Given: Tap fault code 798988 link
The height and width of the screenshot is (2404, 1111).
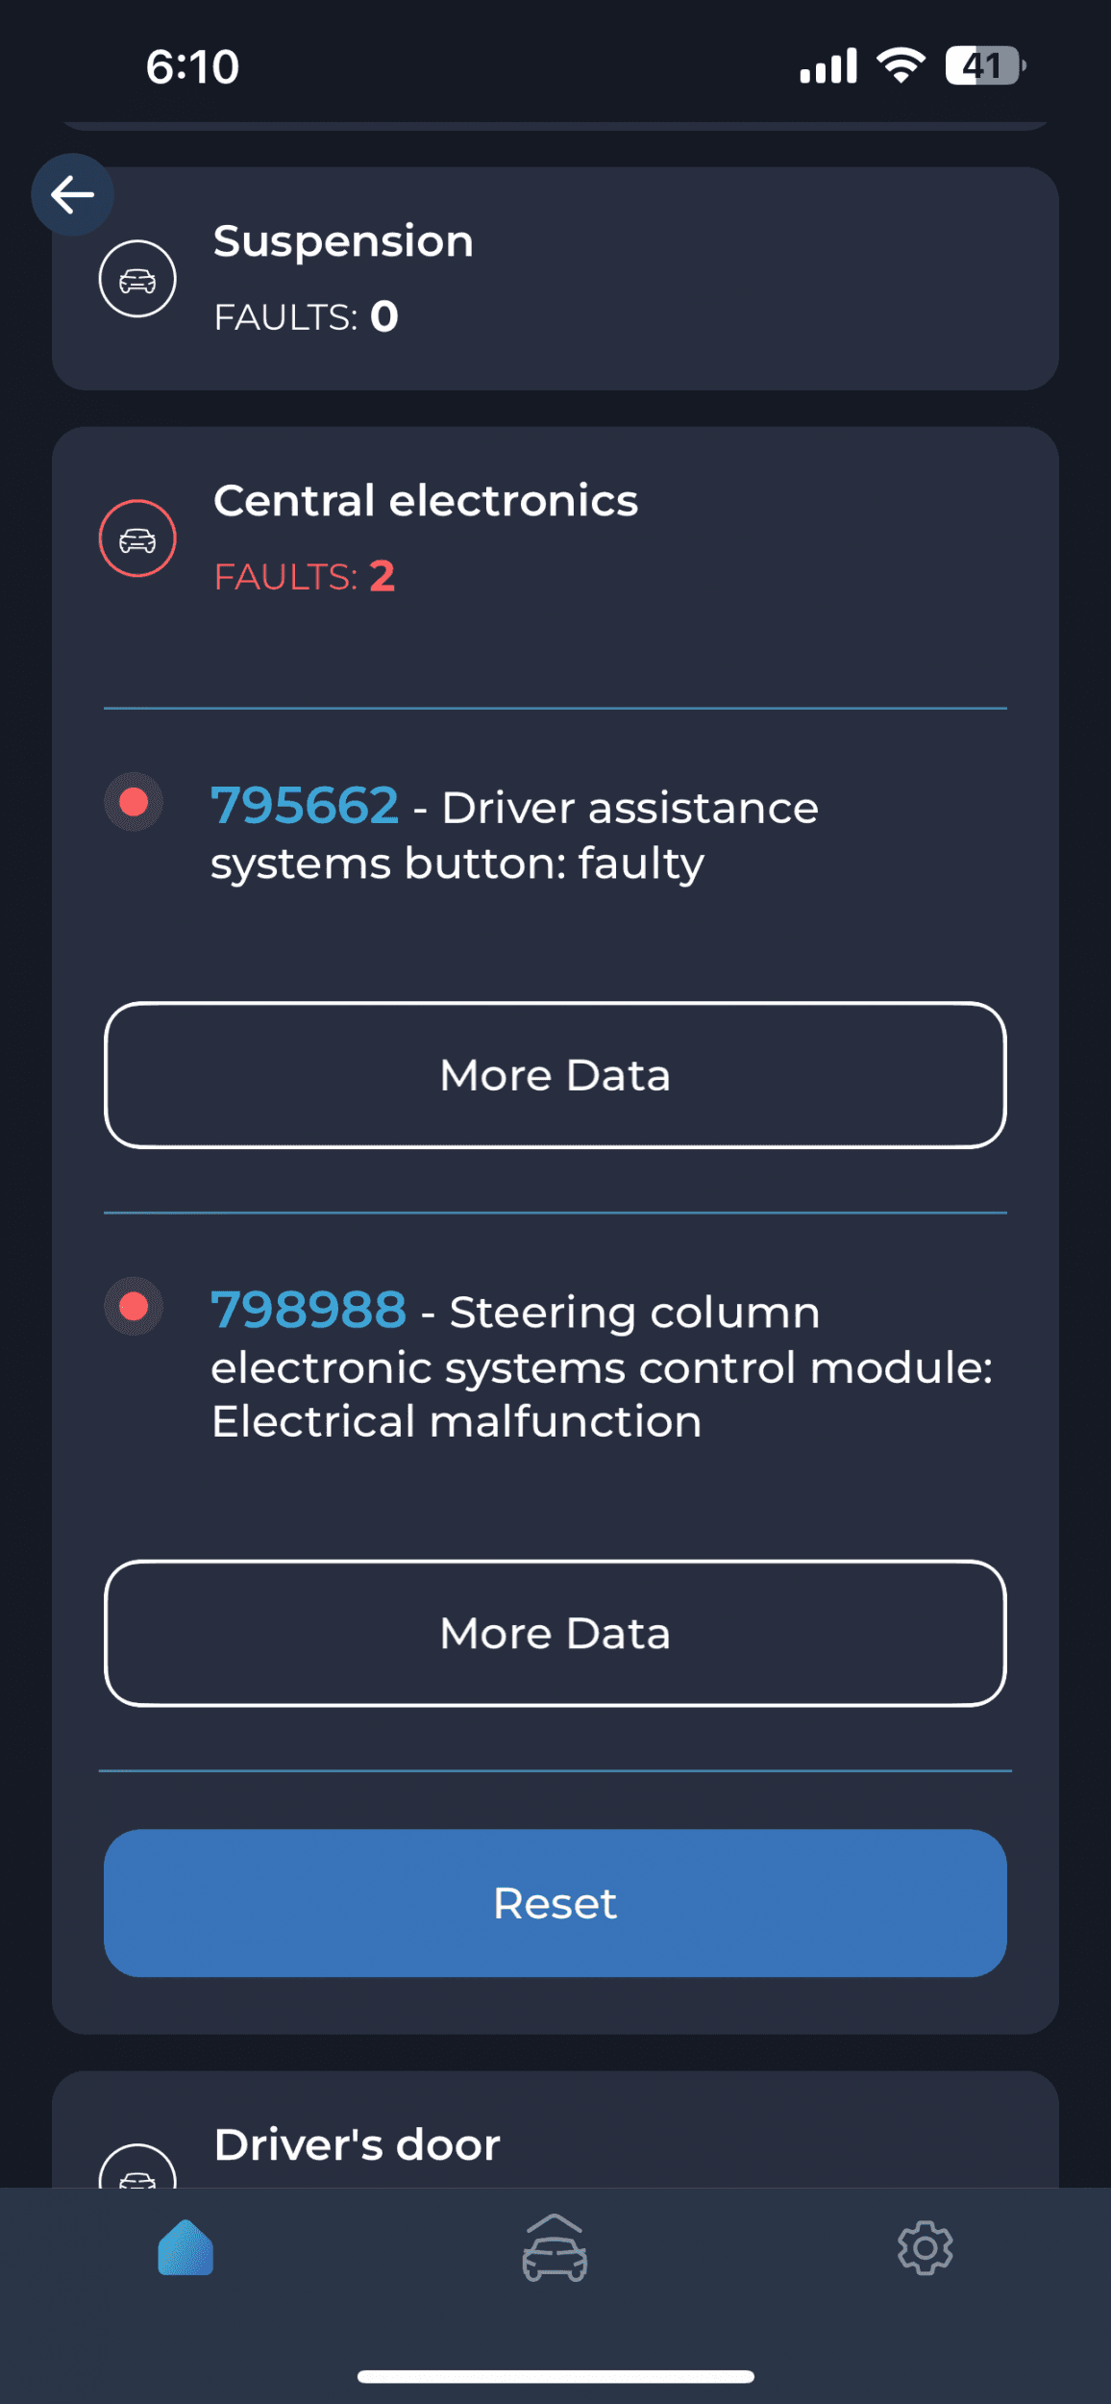Looking at the screenshot, I should coord(309,1311).
